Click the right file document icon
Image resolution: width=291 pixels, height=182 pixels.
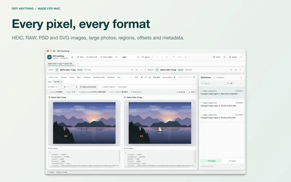click(157, 70)
